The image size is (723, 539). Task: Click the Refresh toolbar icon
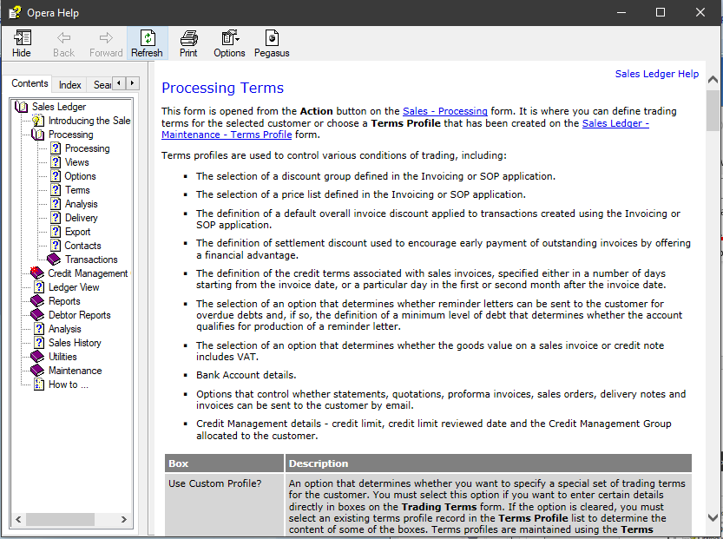pyautogui.click(x=147, y=43)
